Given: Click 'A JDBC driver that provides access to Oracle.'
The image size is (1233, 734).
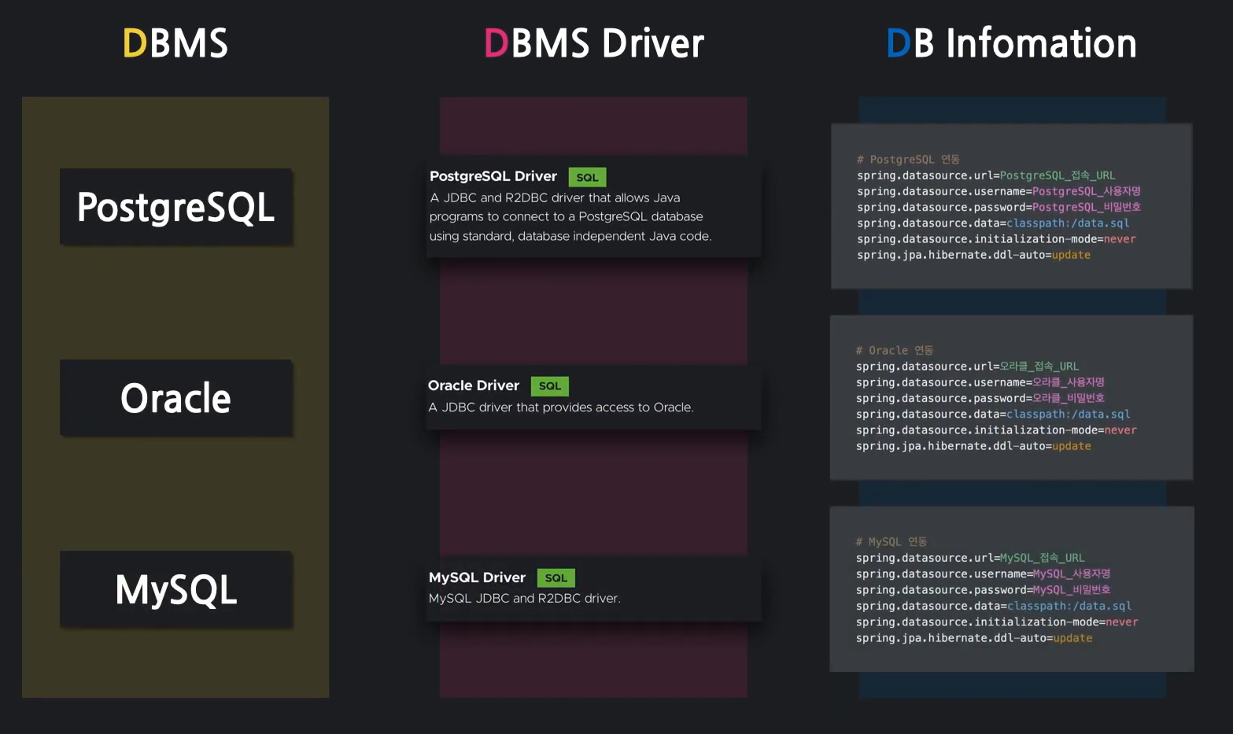Looking at the screenshot, I should coord(561,408).
